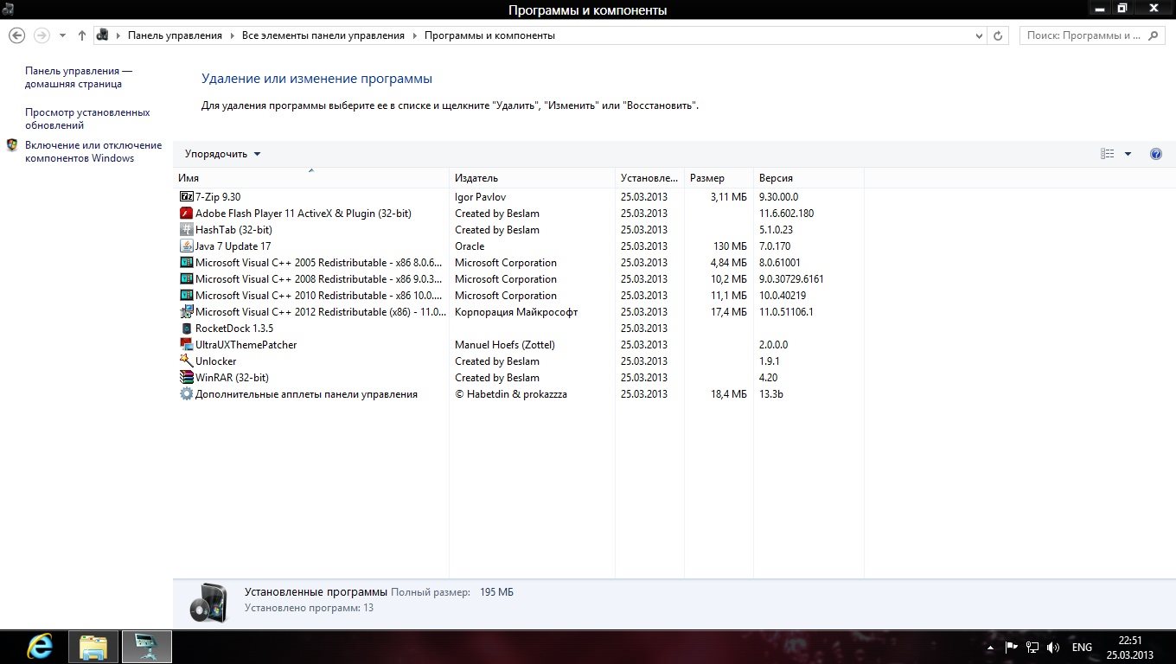Show hidden tray icons arrow

pyautogui.click(x=990, y=647)
